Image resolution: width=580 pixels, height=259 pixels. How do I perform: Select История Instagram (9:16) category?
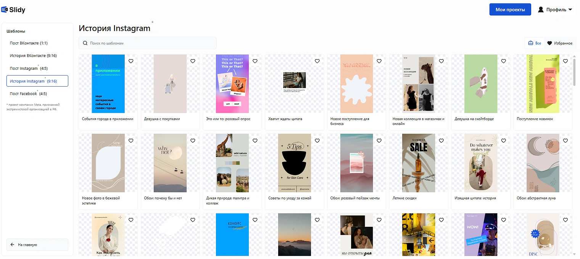click(37, 81)
